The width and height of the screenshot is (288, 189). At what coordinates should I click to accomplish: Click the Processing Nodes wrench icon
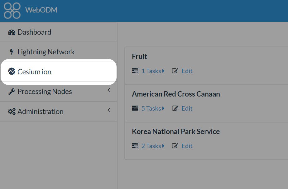coord(12,91)
